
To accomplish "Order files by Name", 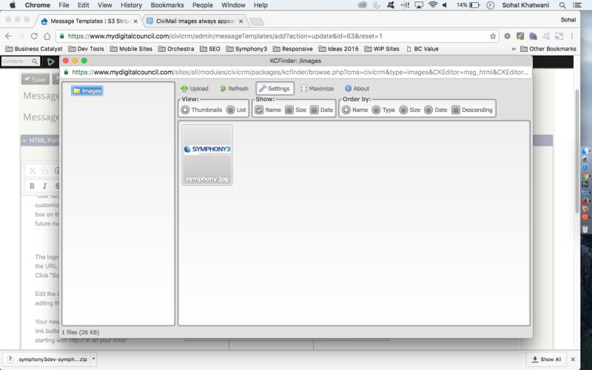I will [x=346, y=110].
